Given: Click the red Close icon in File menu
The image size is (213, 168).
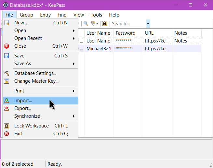Looking at the screenshot, I should pyautogui.click(x=7, y=46).
